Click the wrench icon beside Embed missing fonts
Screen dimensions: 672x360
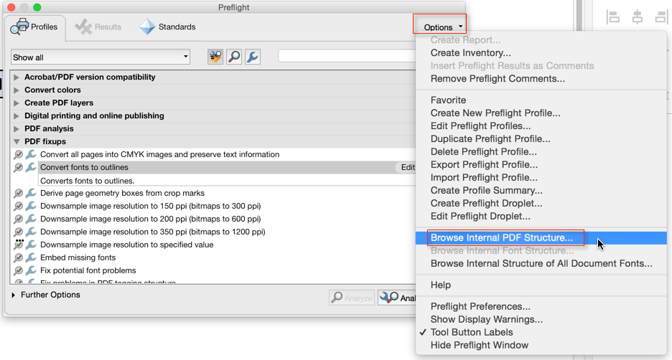(x=31, y=257)
